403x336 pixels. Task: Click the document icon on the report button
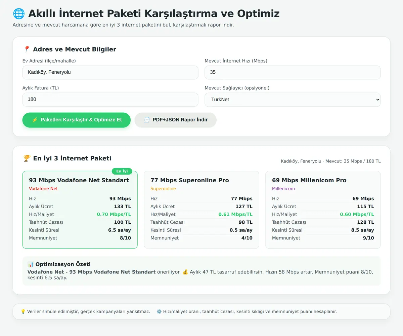[x=146, y=120]
